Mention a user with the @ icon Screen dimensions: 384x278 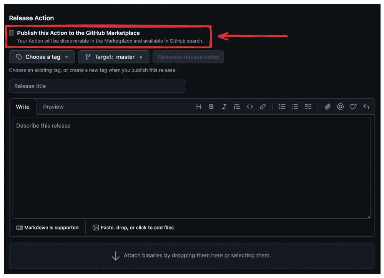point(340,107)
